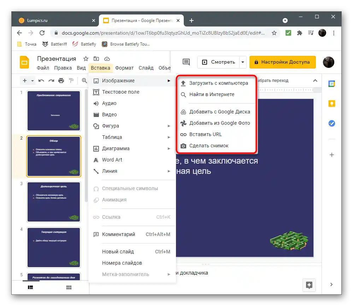Image resolution: width=353 pixels, height=306 pixels.
Task: Expand the Смотреть dropdown arrow
Action: tap(243, 62)
